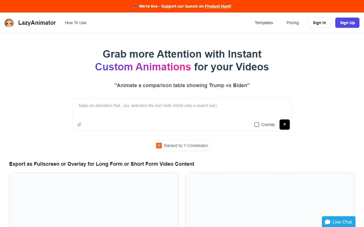Open the Templates page

(264, 23)
